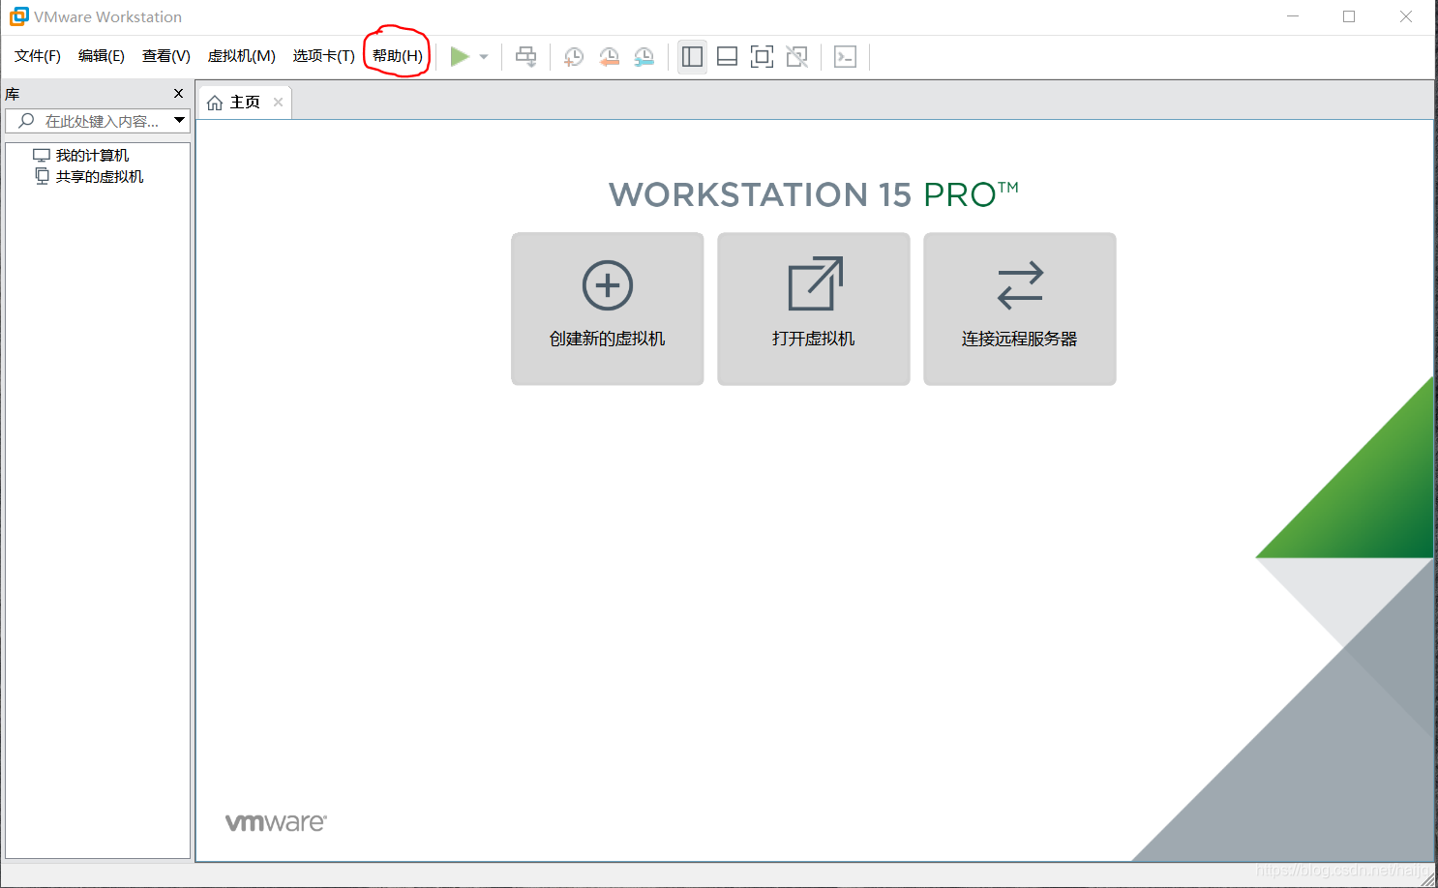This screenshot has height=888, width=1438.
Task: Close the 主页 tab
Action: (x=278, y=102)
